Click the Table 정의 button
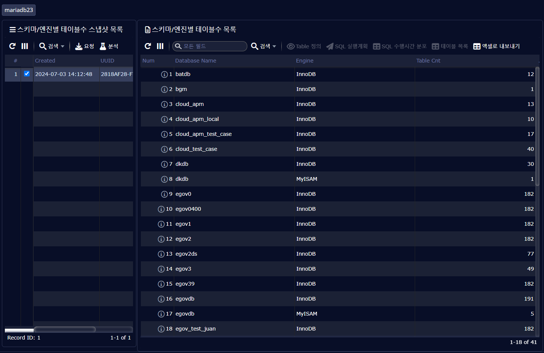This screenshot has height=353, width=544. coord(304,46)
